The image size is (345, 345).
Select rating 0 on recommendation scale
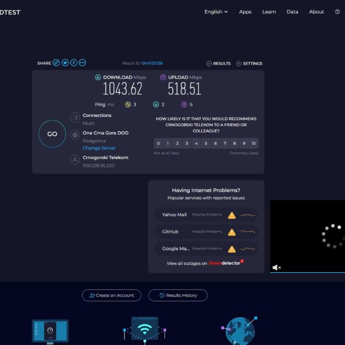158,143
